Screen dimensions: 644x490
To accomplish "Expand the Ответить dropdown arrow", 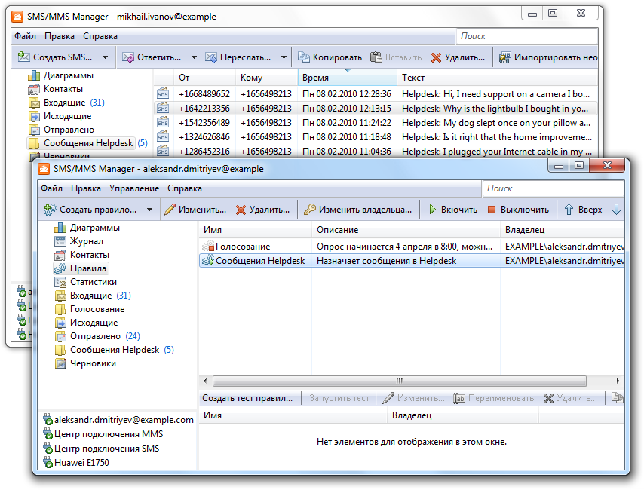I will pos(194,57).
